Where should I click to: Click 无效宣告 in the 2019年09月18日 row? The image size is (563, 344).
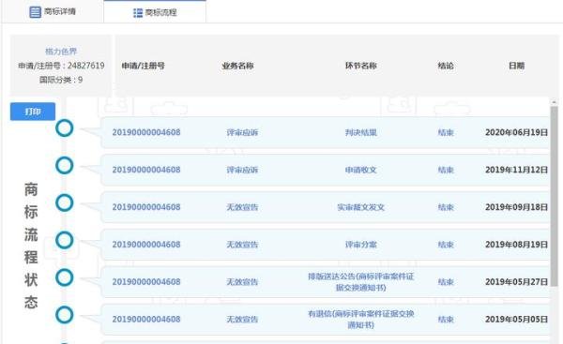click(242, 207)
